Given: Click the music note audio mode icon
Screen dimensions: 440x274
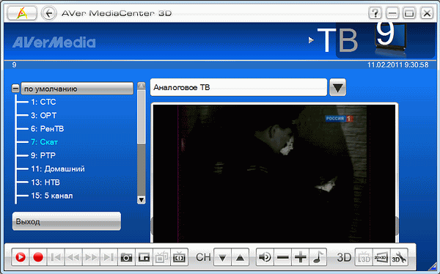Looking at the screenshot, I should click(x=318, y=257).
